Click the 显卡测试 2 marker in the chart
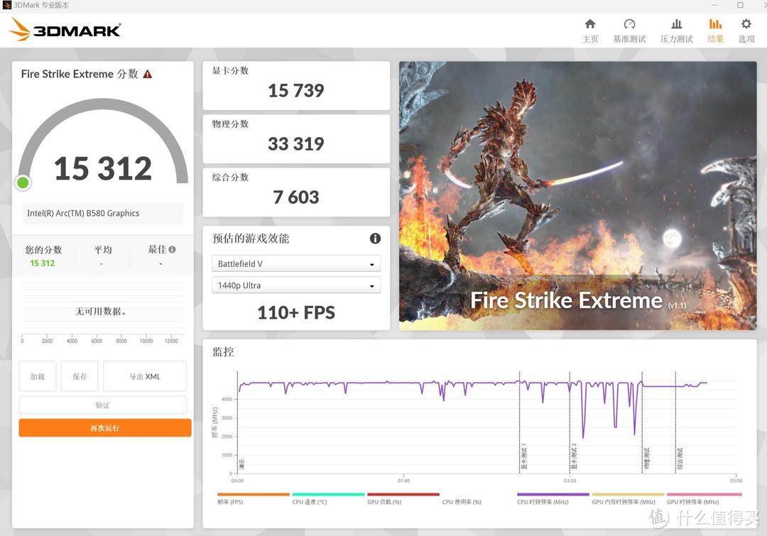 (575, 456)
